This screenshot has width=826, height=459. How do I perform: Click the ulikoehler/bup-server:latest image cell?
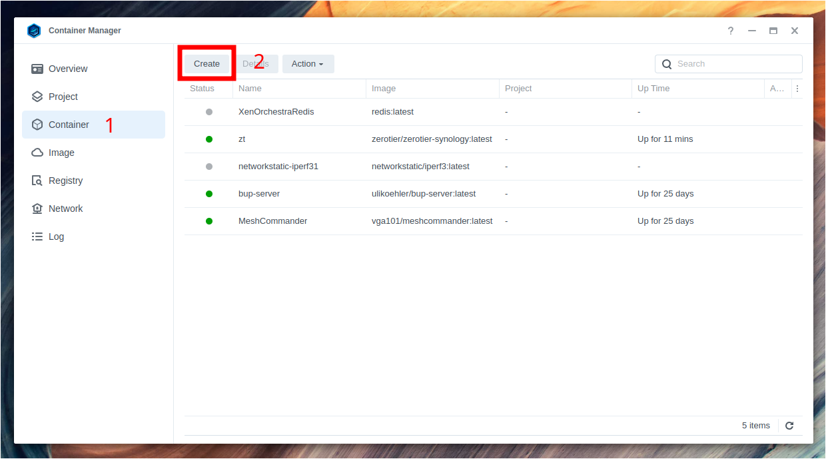(424, 194)
